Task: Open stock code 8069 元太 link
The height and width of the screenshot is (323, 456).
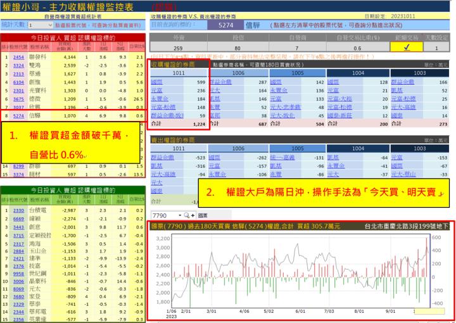Action: 18,289
